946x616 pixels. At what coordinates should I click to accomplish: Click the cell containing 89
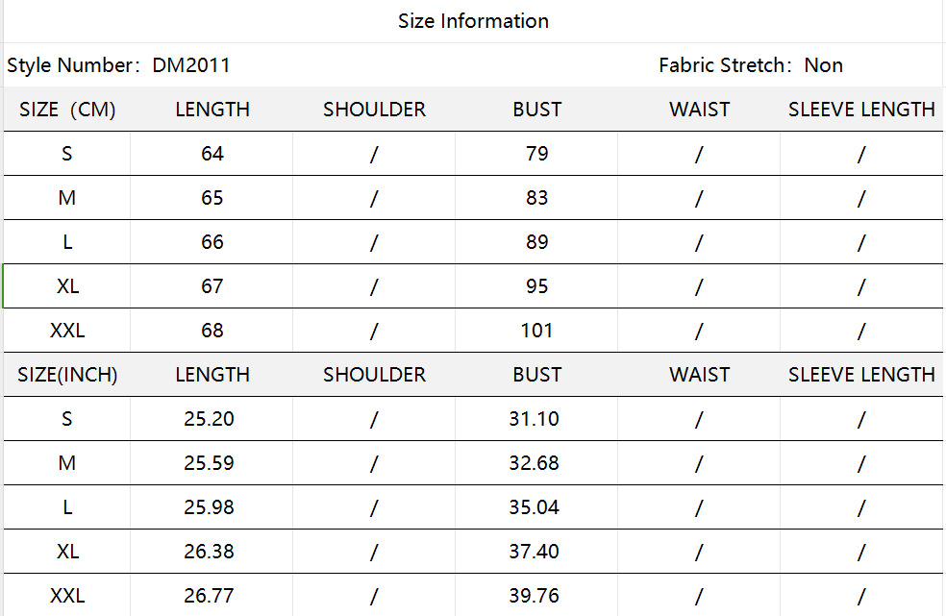coord(536,242)
